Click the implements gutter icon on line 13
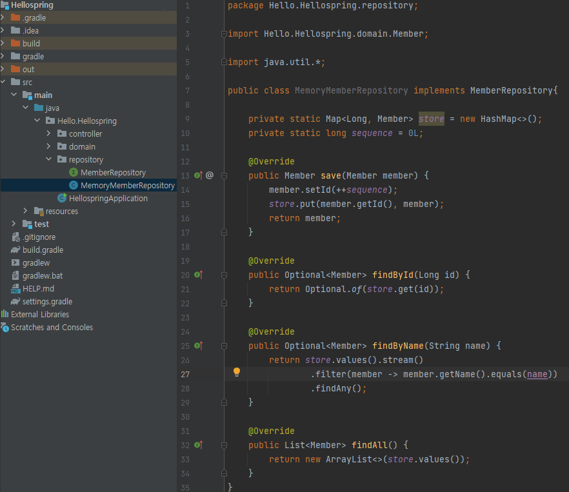 coord(198,175)
